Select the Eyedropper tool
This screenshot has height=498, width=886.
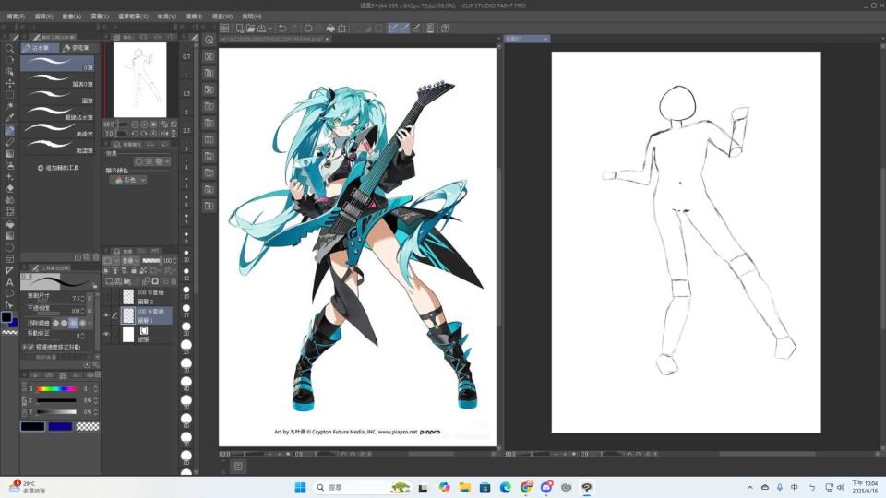pos(9,118)
